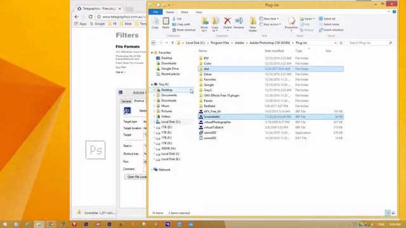Expand the Network tree node

(x=152, y=170)
